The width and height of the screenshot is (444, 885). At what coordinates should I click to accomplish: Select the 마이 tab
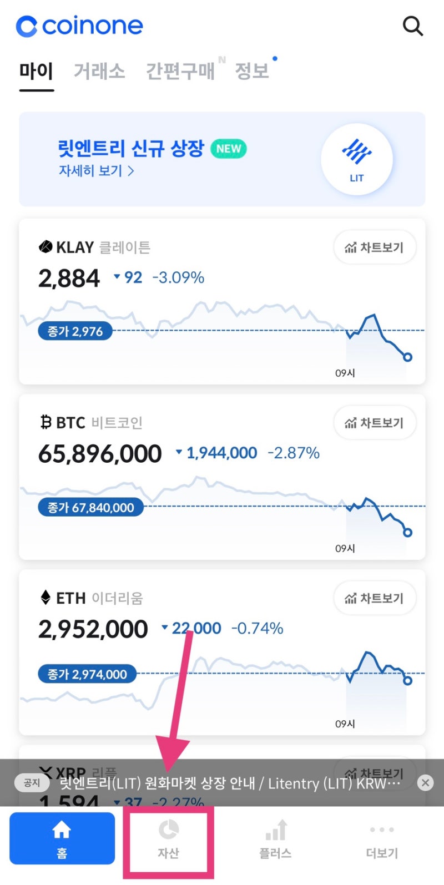point(36,71)
